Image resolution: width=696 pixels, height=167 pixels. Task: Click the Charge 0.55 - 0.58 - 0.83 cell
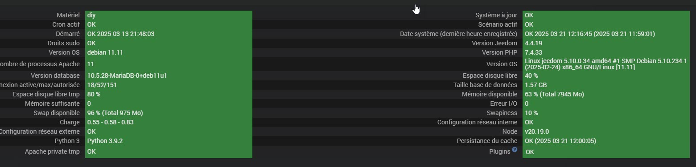coord(169,122)
